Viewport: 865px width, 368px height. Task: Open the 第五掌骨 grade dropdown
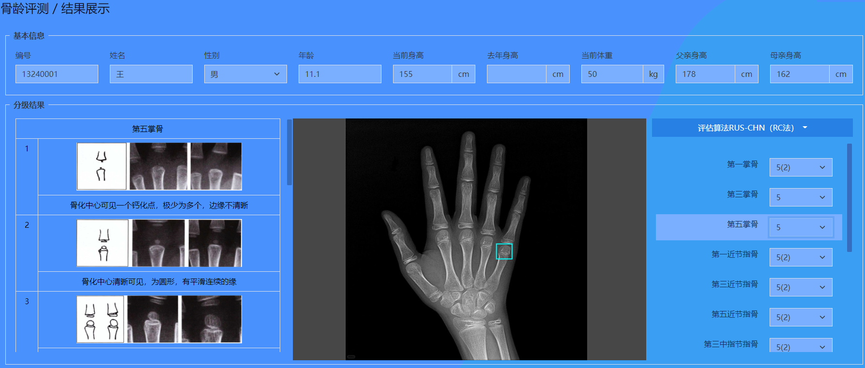point(801,227)
